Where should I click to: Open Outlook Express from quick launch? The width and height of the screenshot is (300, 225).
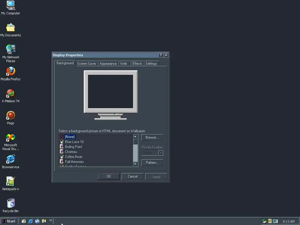37,221
